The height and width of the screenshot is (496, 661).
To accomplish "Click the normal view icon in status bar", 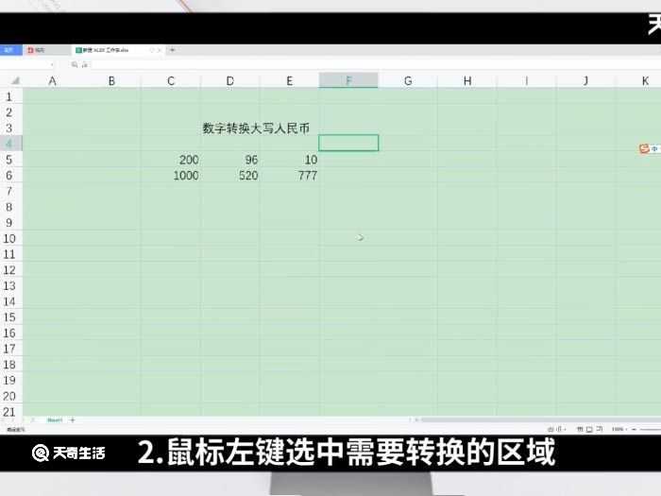I will click(x=580, y=429).
